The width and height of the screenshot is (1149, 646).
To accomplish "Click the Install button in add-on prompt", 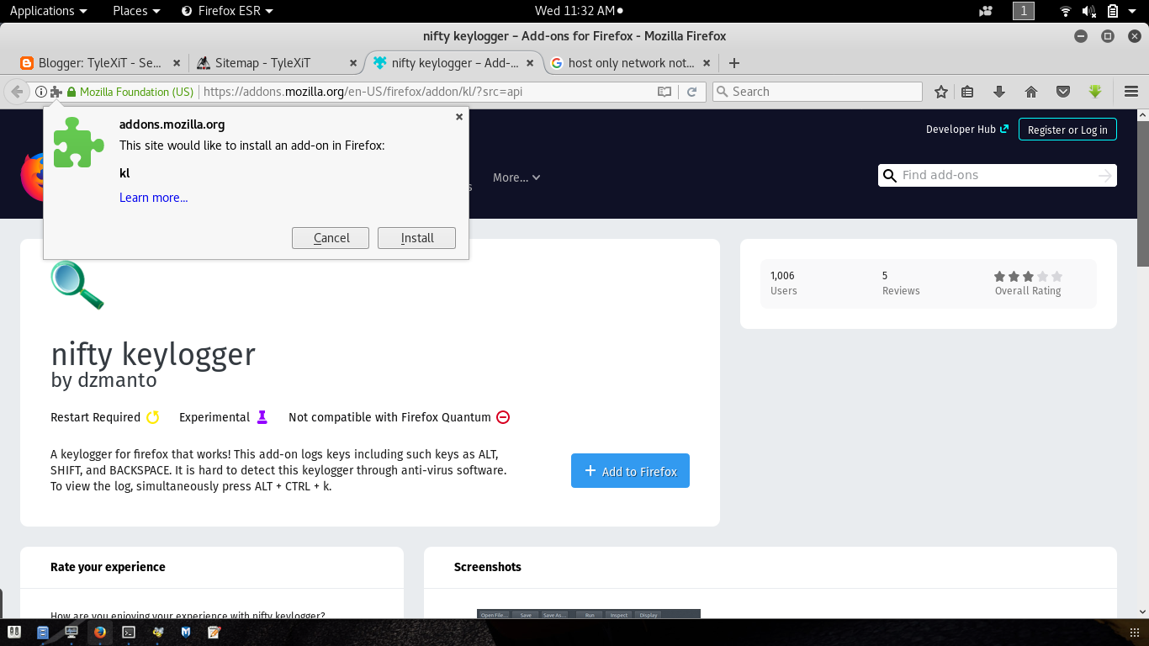I will pyautogui.click(x=416, y=238).
